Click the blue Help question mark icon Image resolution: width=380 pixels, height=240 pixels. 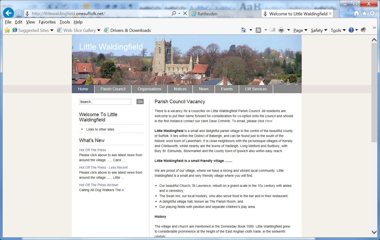351,30
